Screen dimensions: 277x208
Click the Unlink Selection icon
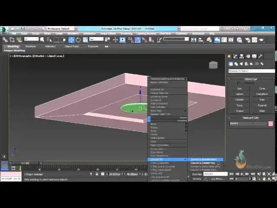[12, 40]
